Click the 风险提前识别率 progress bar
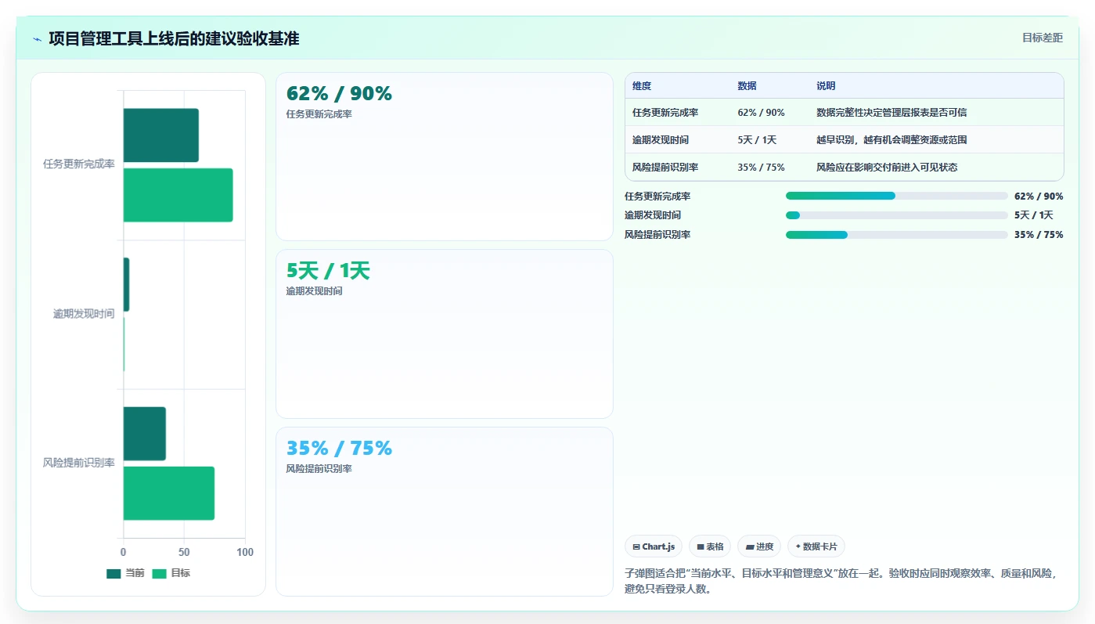Image resolution: width=1095 pixels, height=624 pixels. [896, 235]
